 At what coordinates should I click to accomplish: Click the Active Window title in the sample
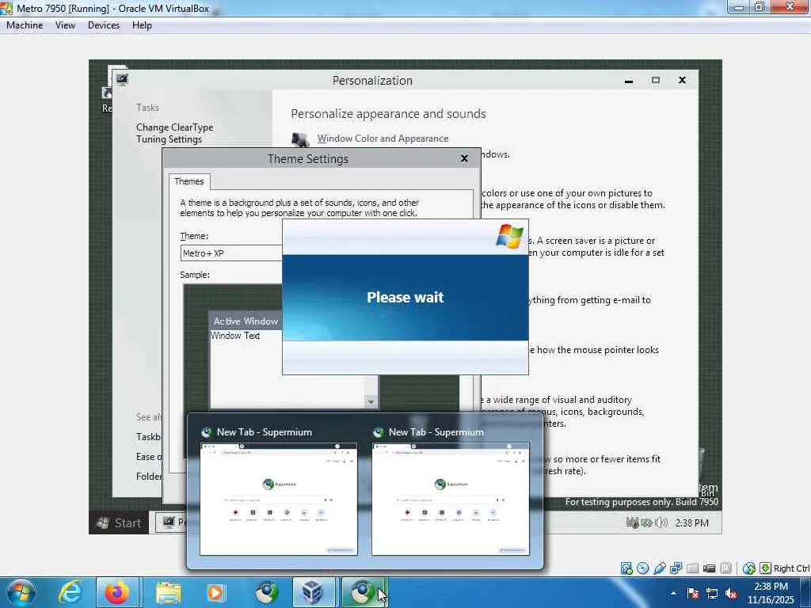[x=246, y=321]
